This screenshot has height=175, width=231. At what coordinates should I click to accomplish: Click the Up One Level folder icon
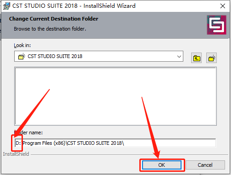tap(196, 58)
